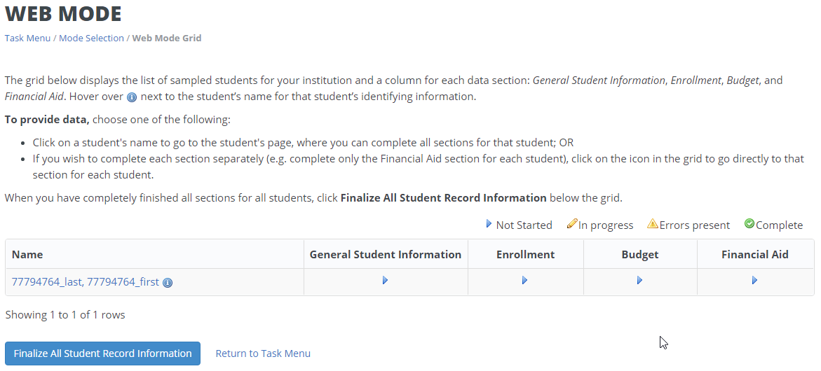Open the Enrollment section icon for the student
Image resolution: width=821 pixels, height=371 pixels.
pos(524,281)
